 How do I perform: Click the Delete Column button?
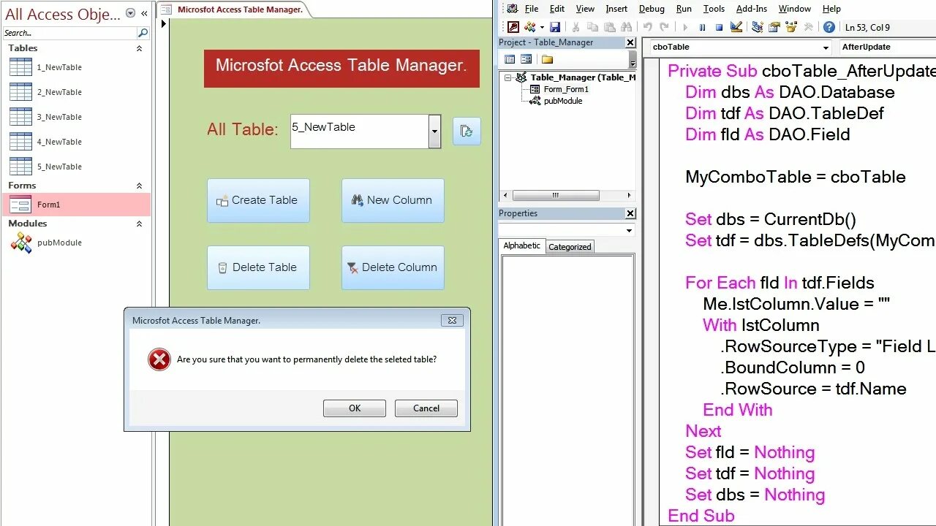click(393, 267)
